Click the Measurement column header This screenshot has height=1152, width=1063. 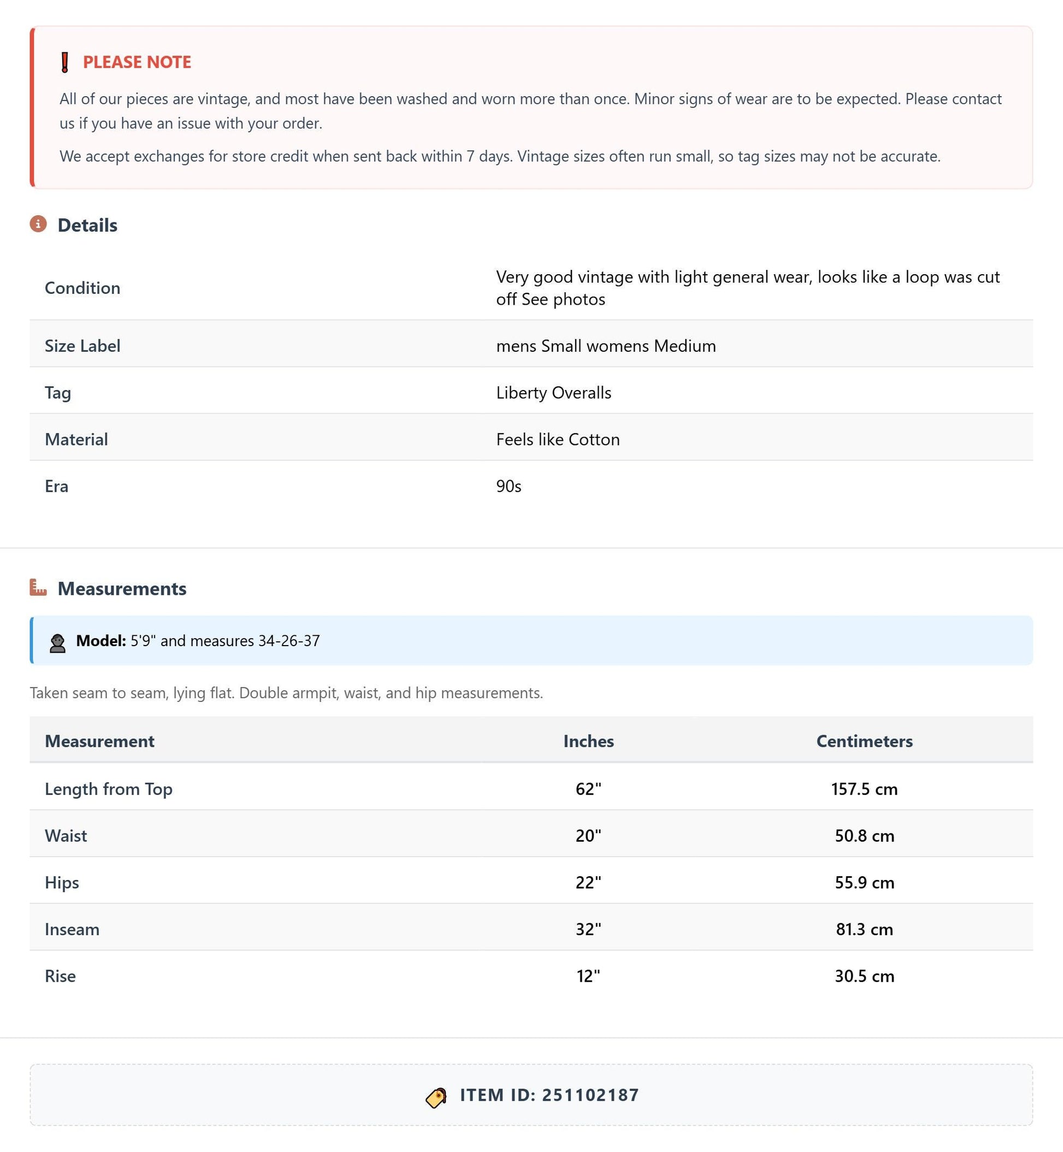(x=99, y=741)
